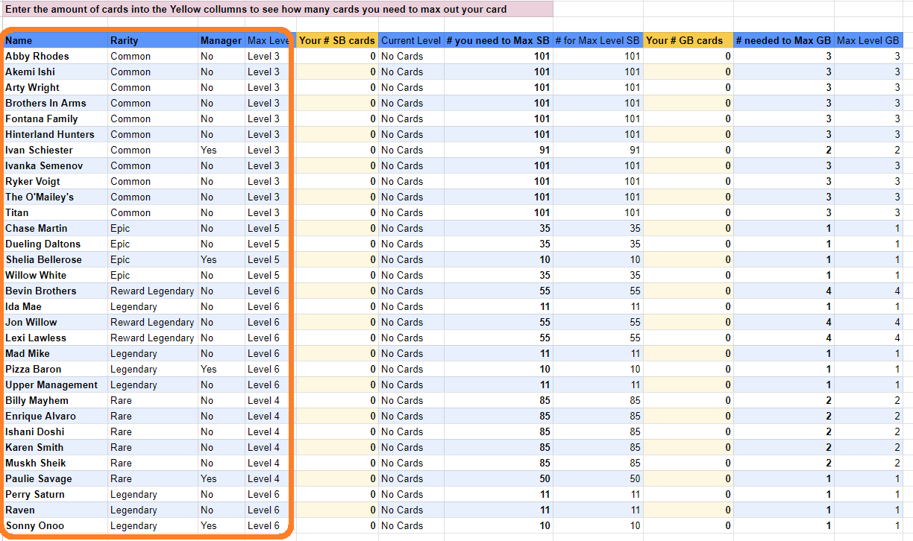Click the Manager column header
This screenshot has width=913, height=541.
[x=222, y=40]
